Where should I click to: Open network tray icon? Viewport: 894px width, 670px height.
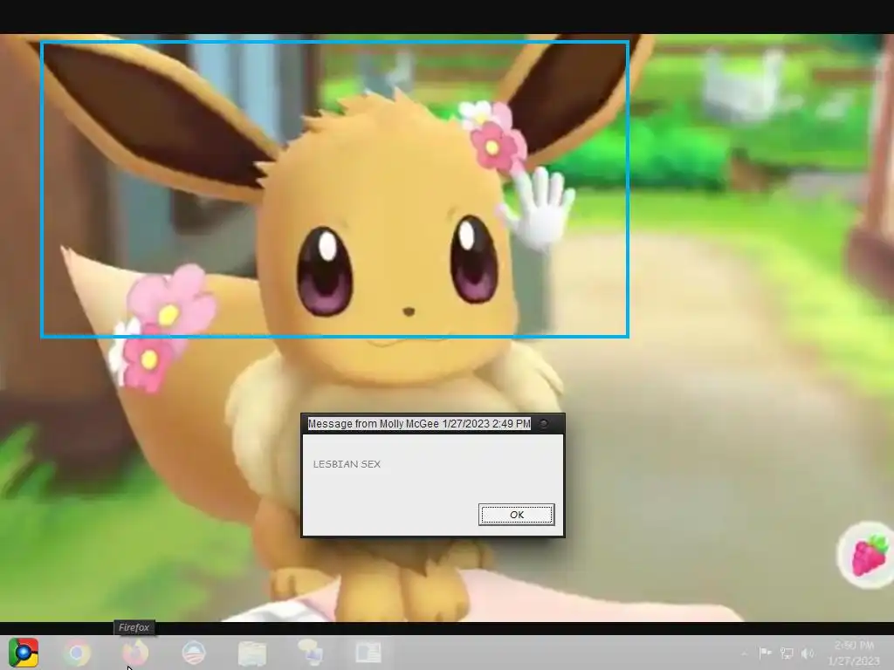click(787, 653)
